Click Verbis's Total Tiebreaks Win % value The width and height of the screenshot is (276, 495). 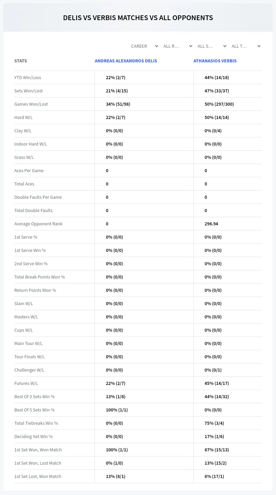[x=214, y=423]
